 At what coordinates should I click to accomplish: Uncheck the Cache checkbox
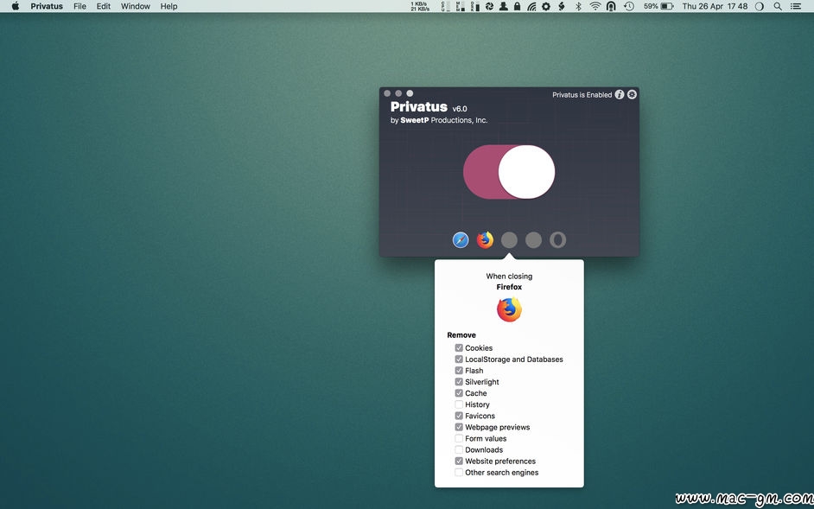[x=459, y=393]
